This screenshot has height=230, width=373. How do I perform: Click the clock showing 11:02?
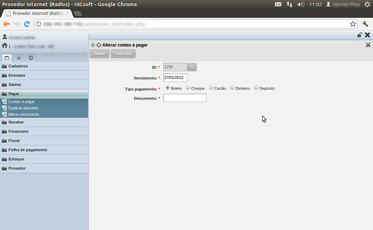click(316, 4)
